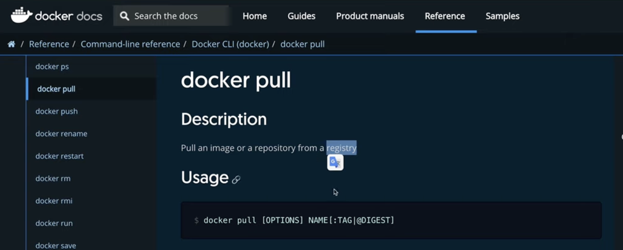Open the Product manuals tab
Viewport: 623px width, 250px height.
coord(370,16)
